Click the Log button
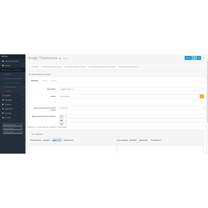The image size is (208, 208). click(x=188, y=58)
